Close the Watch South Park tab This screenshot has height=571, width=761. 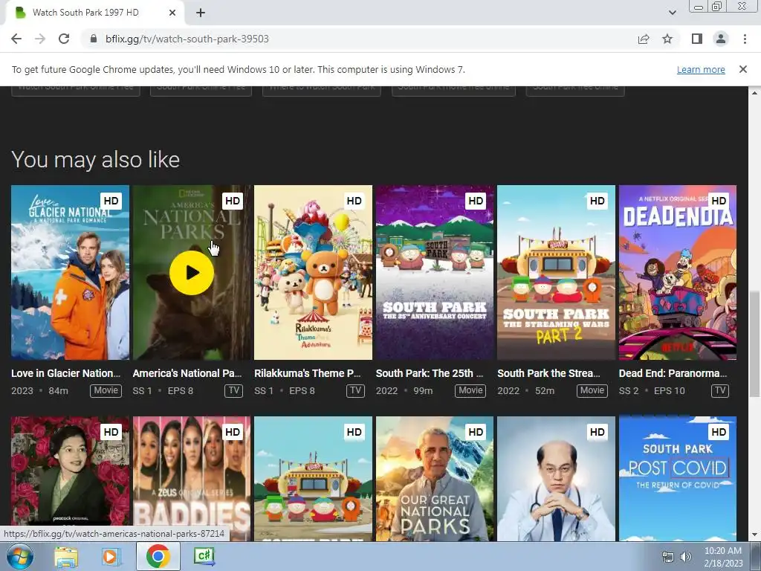tap(172, 13)
